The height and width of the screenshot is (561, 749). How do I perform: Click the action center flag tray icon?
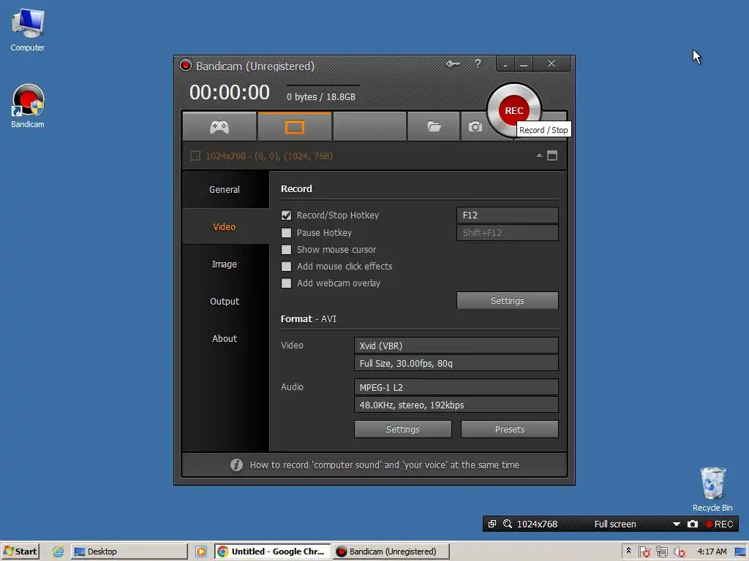tap(644, 552)
